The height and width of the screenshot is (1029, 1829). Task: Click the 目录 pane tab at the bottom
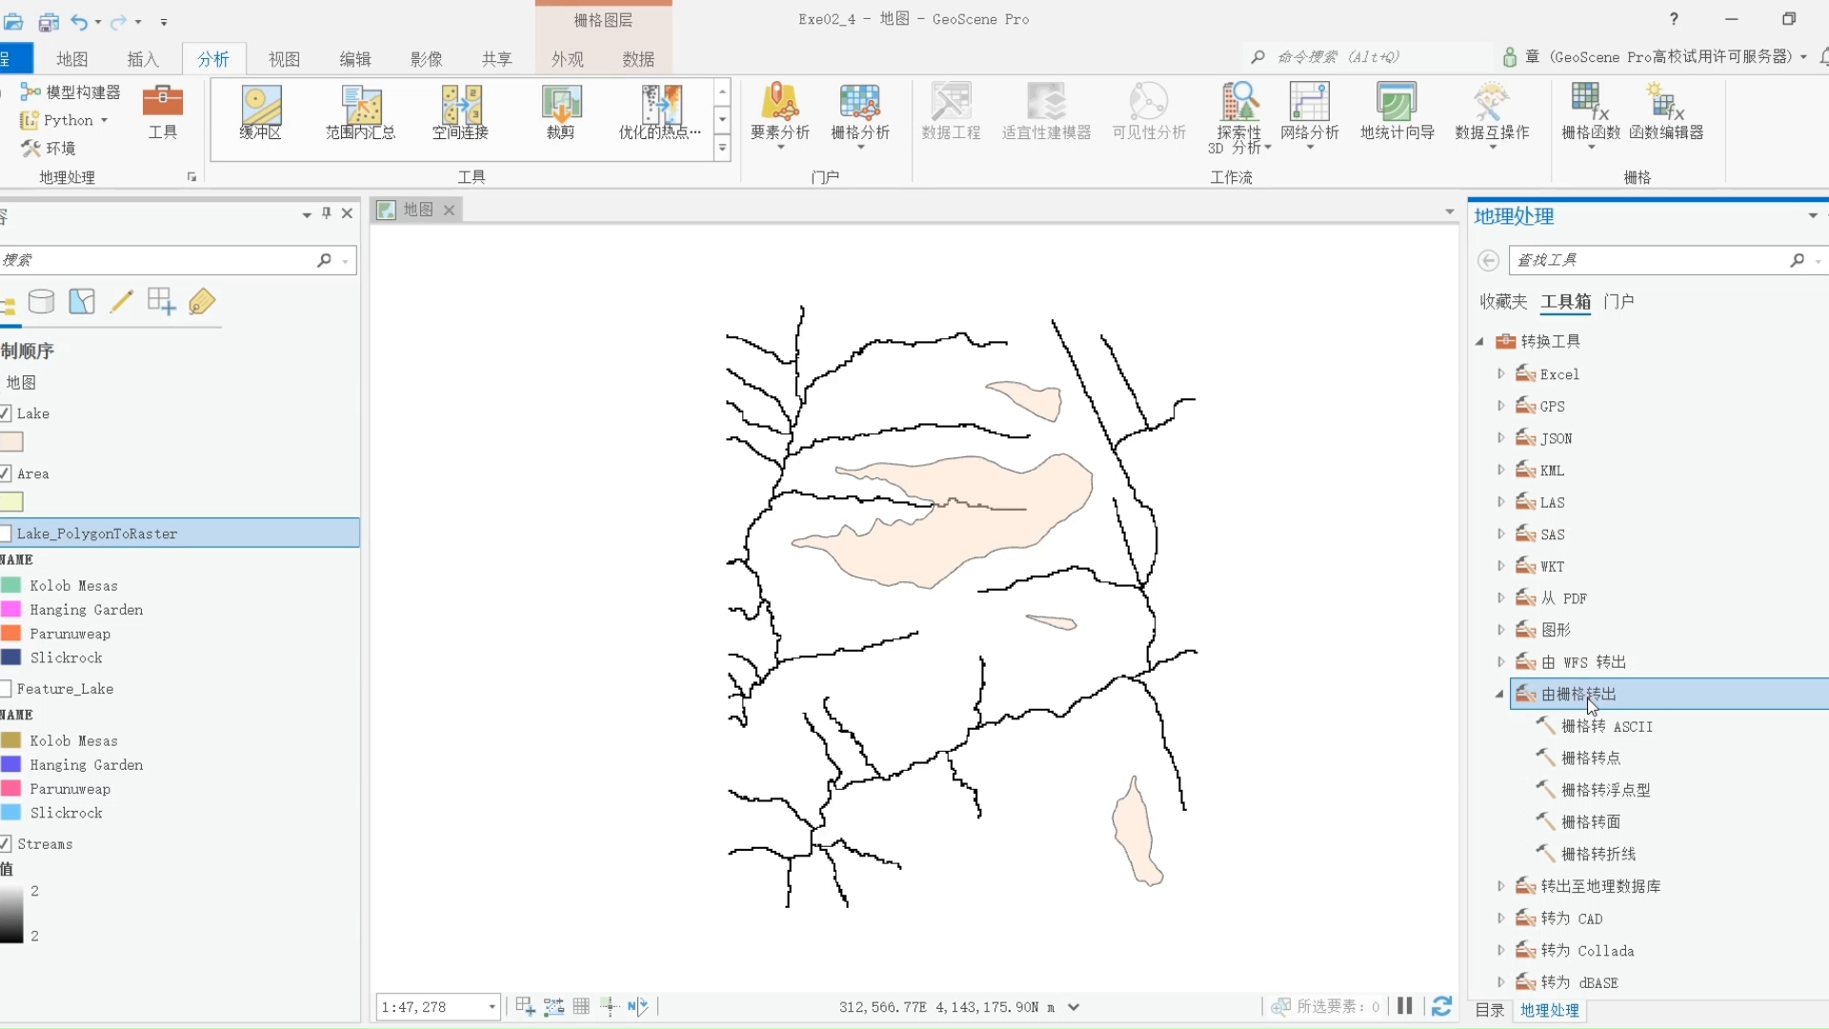click(1489, 1010)
